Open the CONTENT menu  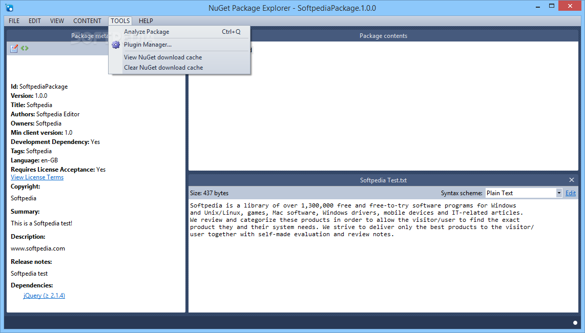[x=87, y=21]
